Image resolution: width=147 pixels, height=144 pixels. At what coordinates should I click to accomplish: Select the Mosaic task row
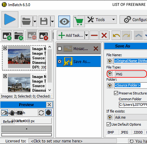(x=79, y=49)
